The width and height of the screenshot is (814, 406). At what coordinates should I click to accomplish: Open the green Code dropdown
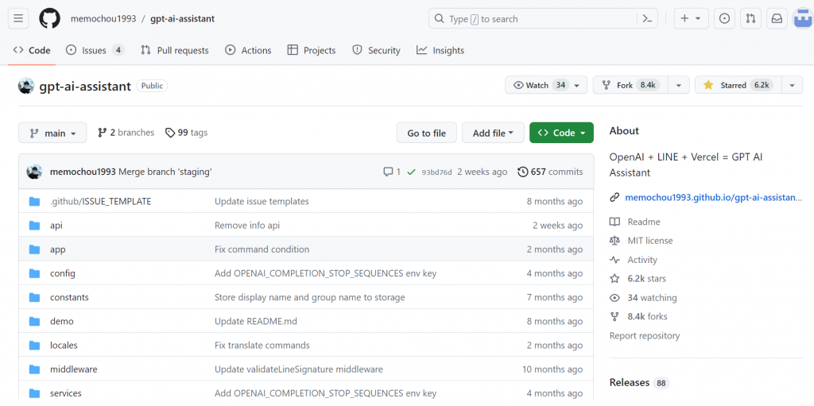tap(561, 133)
